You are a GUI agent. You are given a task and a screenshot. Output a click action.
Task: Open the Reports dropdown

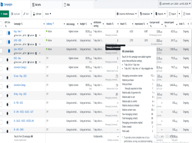[x=160, y=14]
